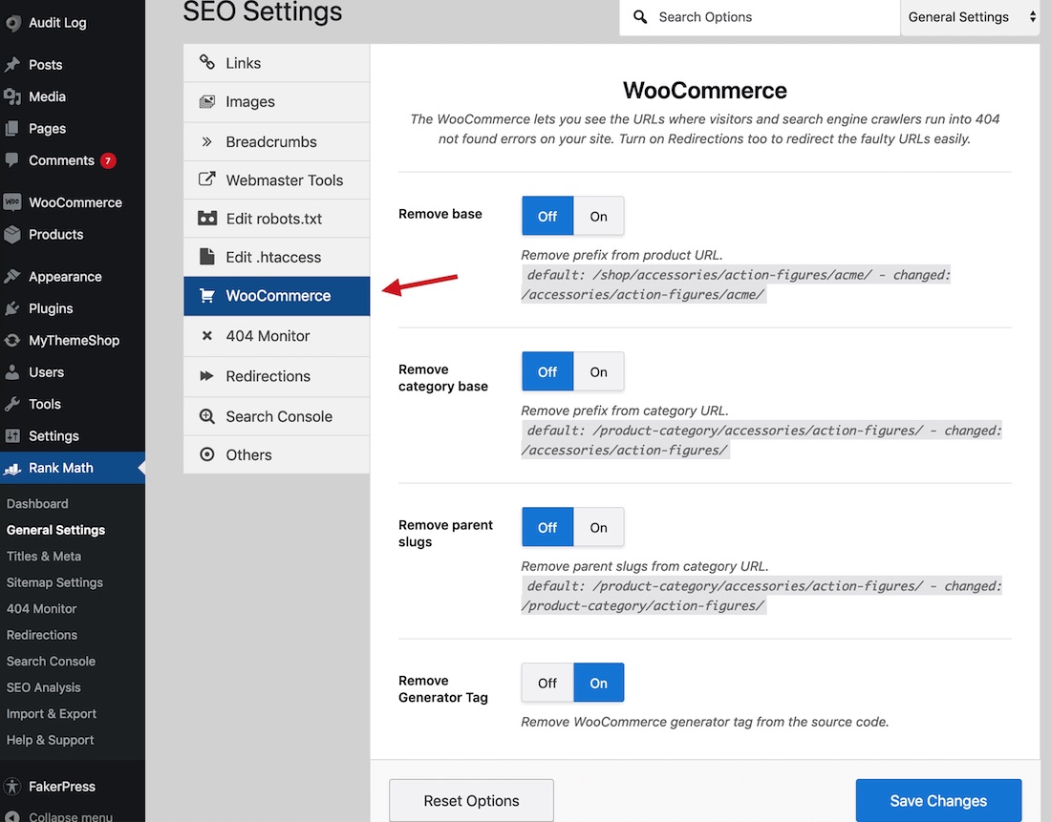This screenshot has height=822, width=1051.
Task: Open Titles & Meta under Rank Math
Action: click(x=44, y=556)
